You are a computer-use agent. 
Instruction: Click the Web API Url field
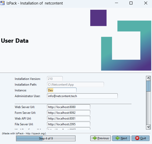tap(68, 119)
